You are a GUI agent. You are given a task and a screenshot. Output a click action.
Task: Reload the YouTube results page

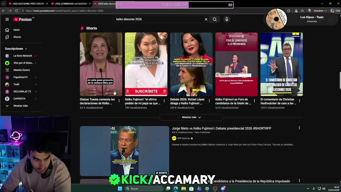pyautogui.click(x=16, y=11)
